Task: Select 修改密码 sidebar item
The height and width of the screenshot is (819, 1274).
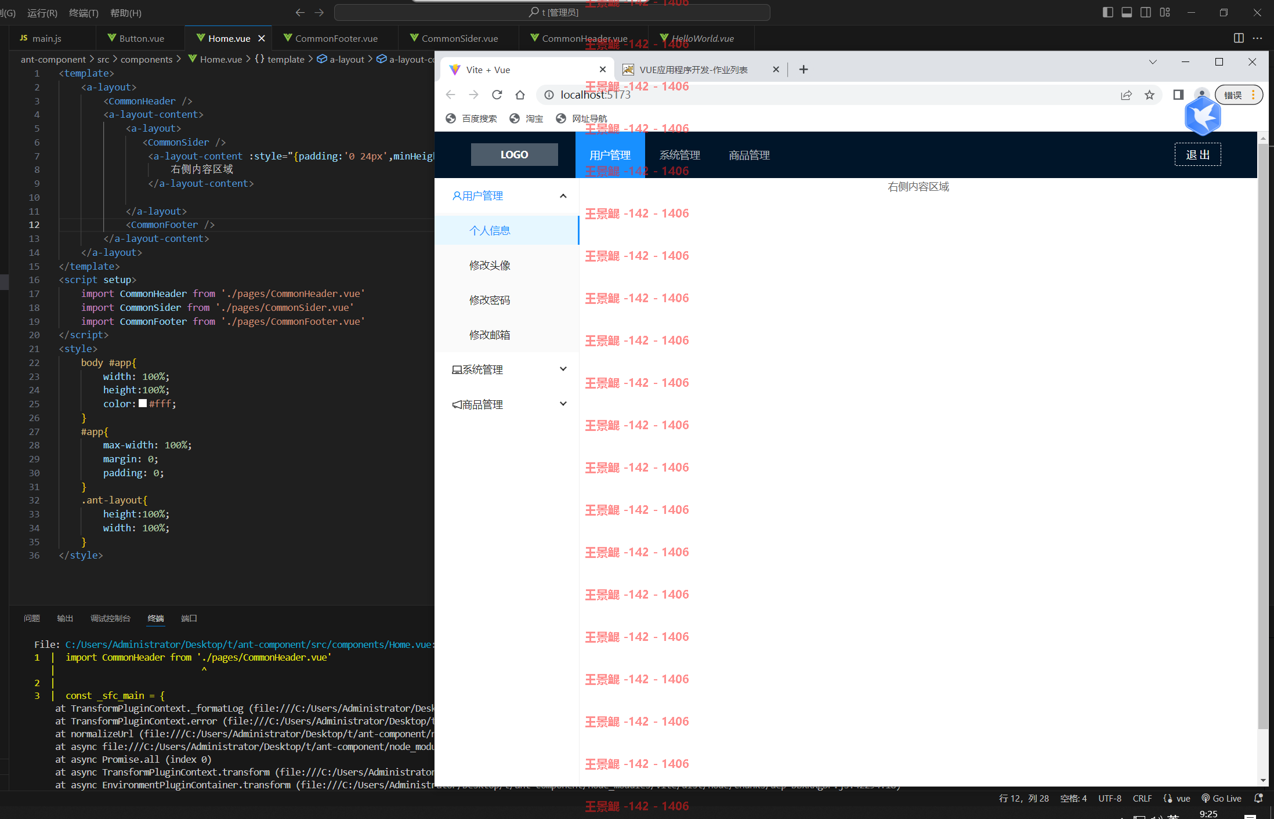Action: tap(507, 300)
